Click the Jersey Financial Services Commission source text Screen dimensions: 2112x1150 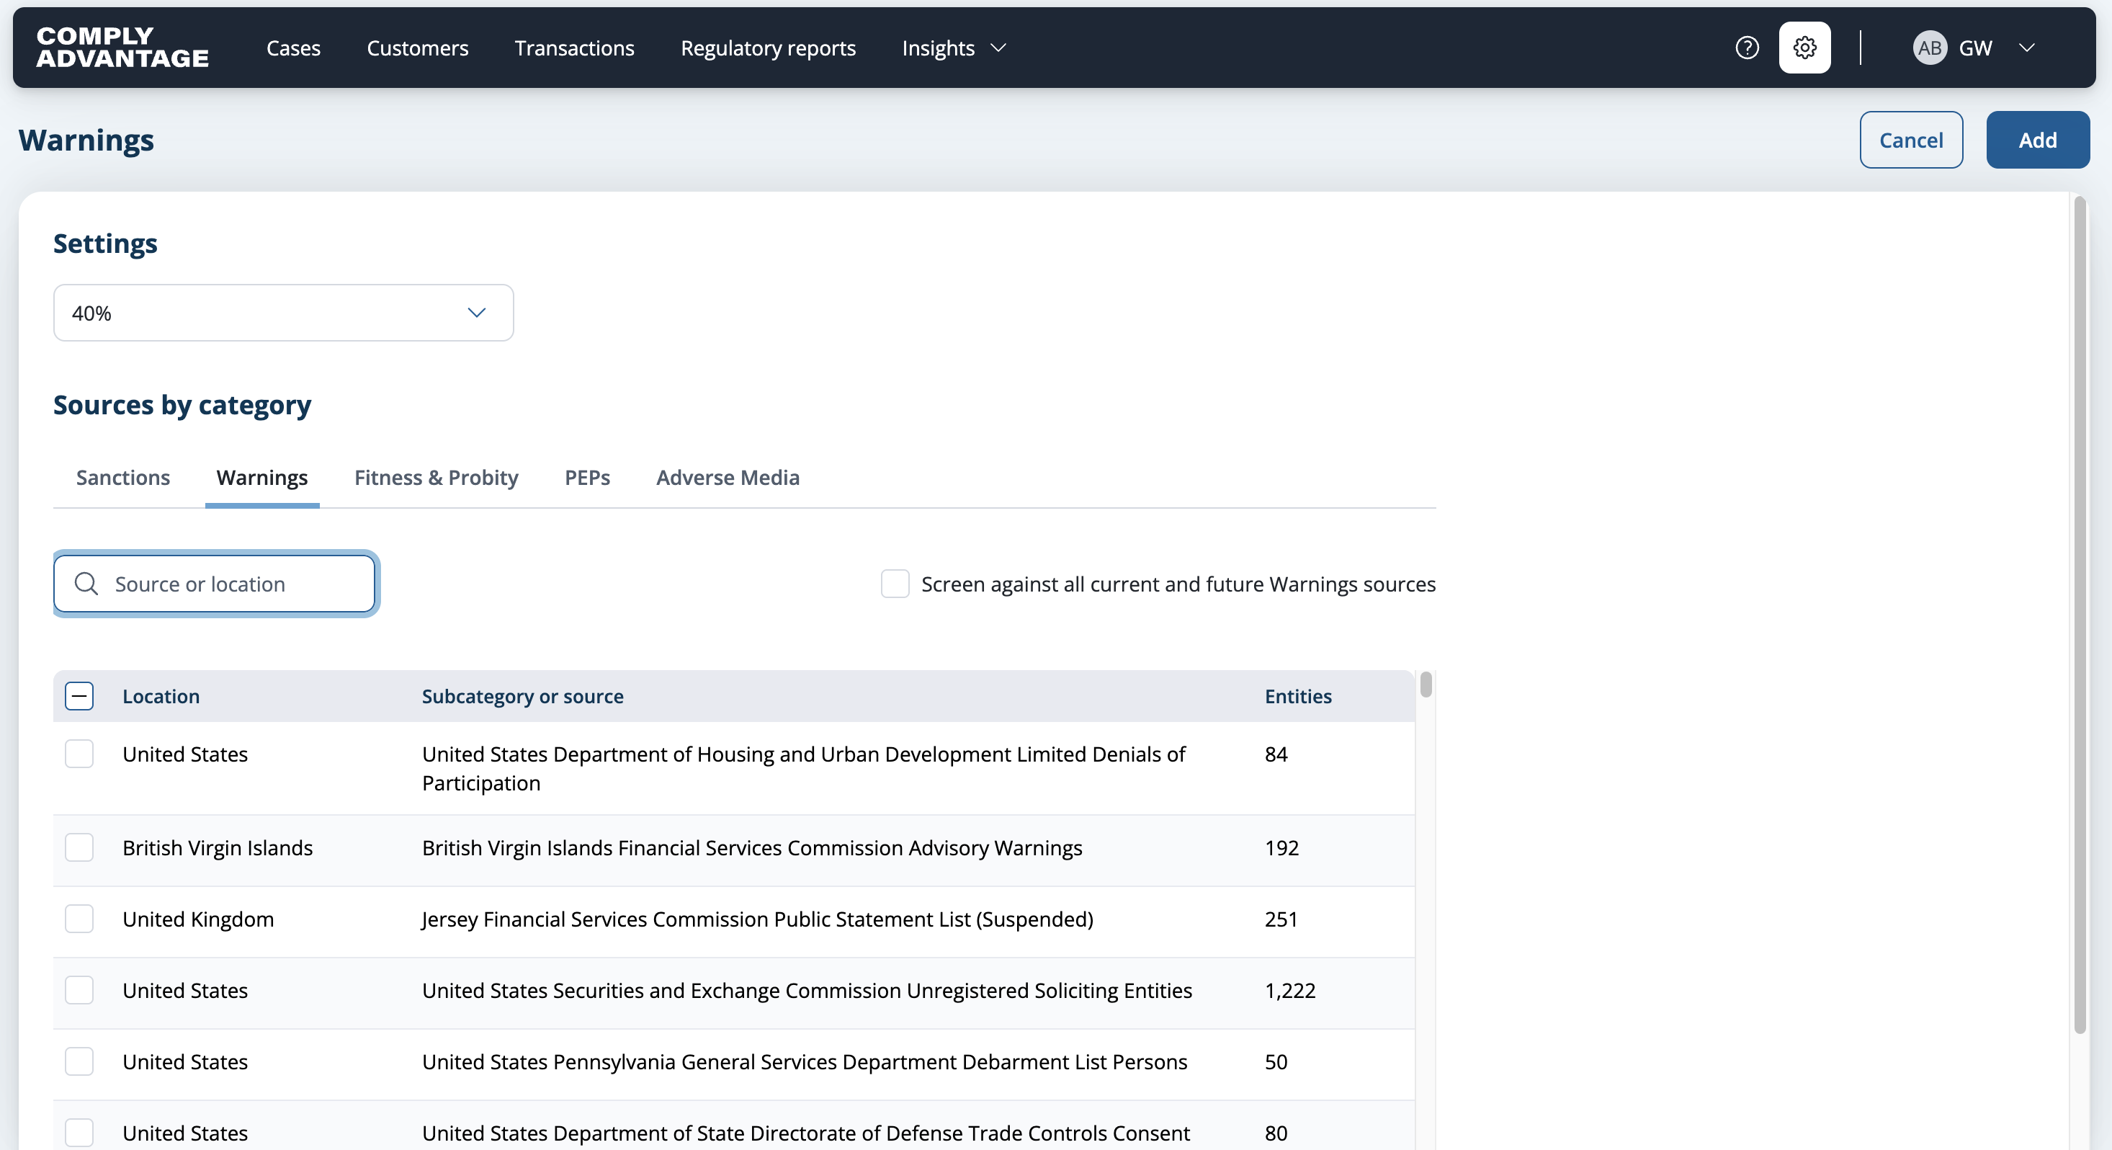[x=757, y=918]
